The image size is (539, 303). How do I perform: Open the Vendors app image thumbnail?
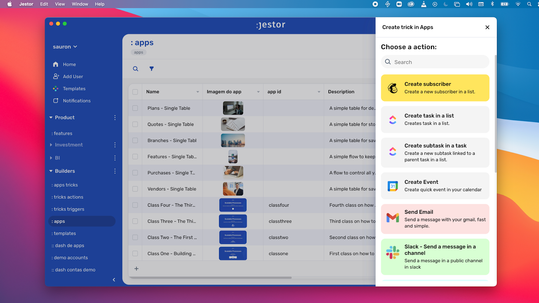click(x=233, y=189)
